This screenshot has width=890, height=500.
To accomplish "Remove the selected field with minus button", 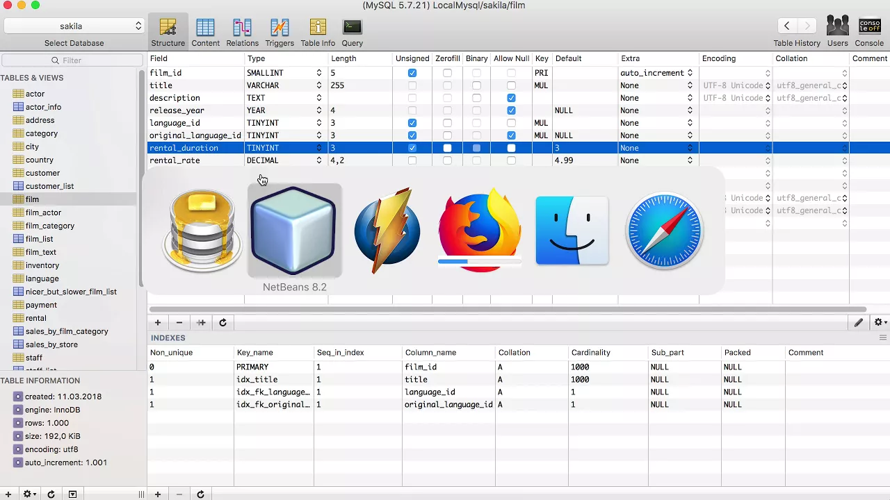I will point(179,322).
